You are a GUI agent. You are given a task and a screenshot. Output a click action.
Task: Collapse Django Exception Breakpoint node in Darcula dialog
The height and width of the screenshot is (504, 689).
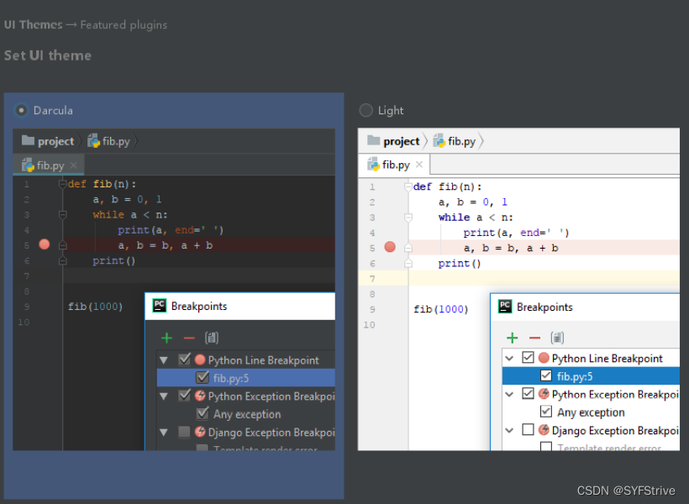coord(164,433)
